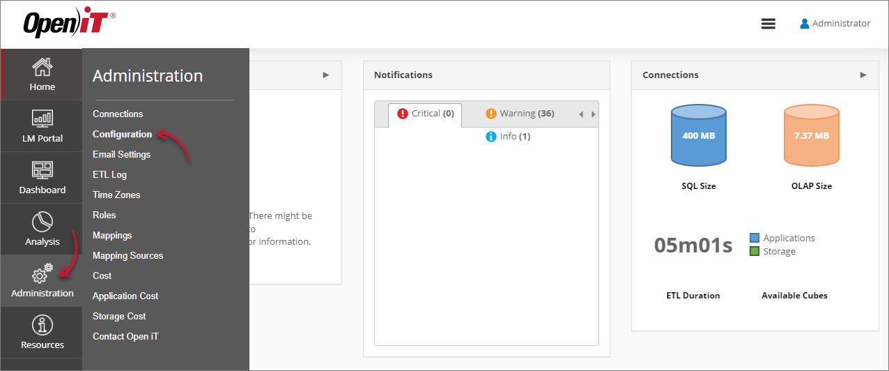Open Resources from the sidebar
The image size is (889, 371).
pyautogui.click(x=42, y=333)
